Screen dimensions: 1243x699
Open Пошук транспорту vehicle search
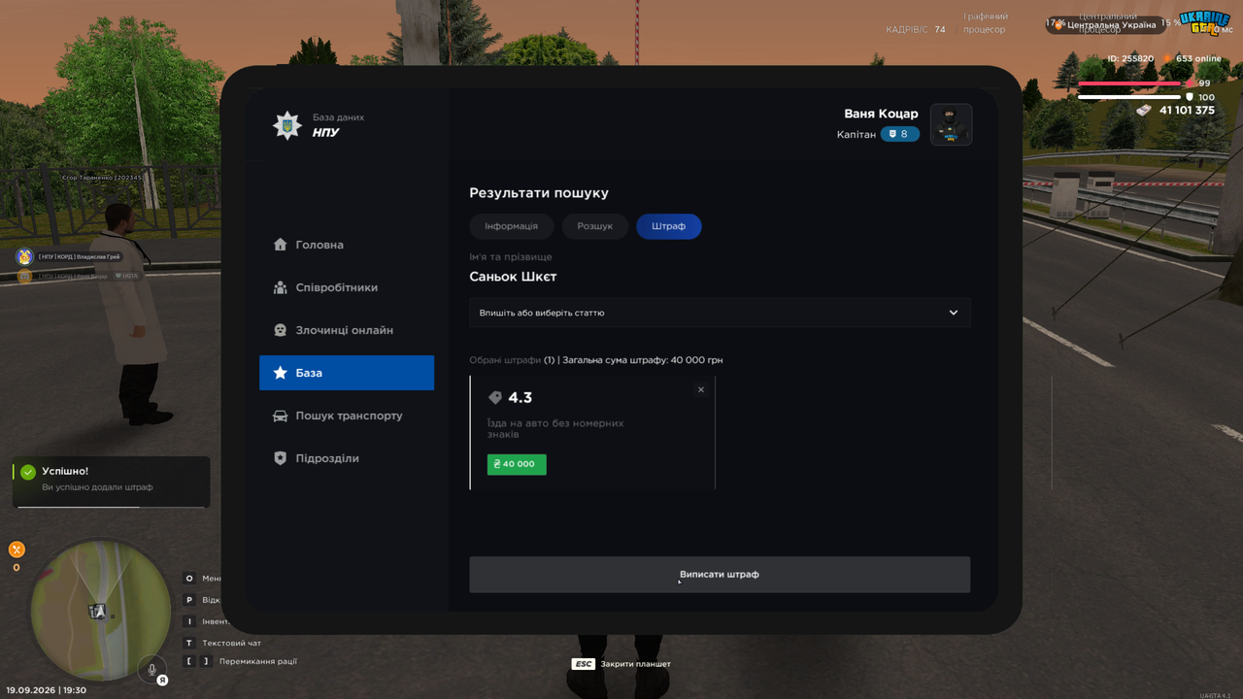[347, 416]
